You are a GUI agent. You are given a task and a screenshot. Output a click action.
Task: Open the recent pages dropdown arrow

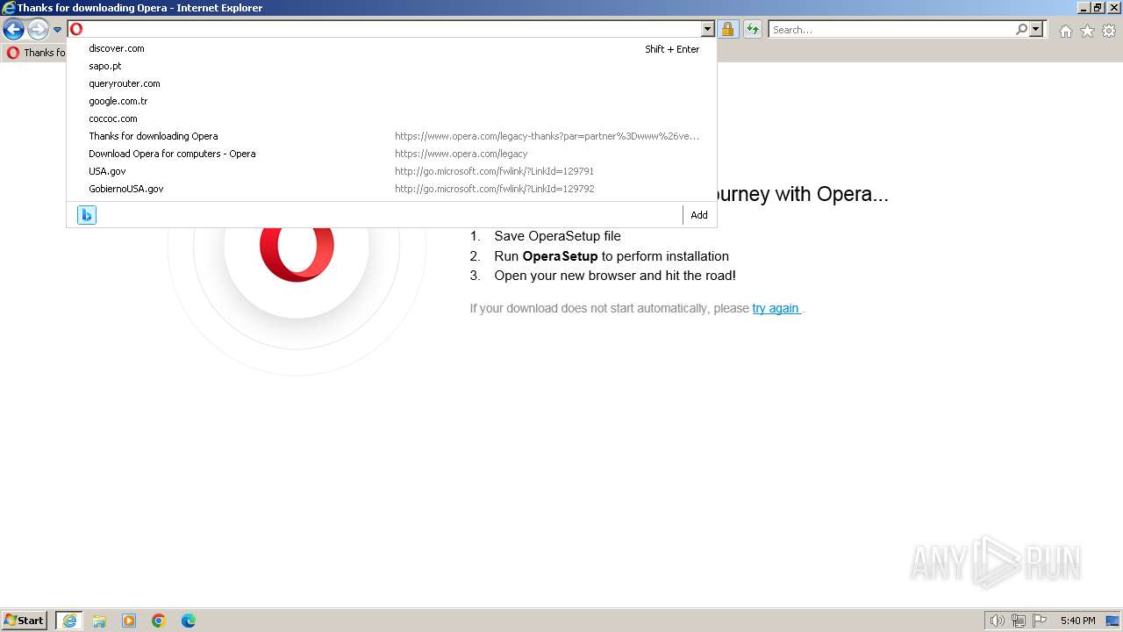point(57,30)
